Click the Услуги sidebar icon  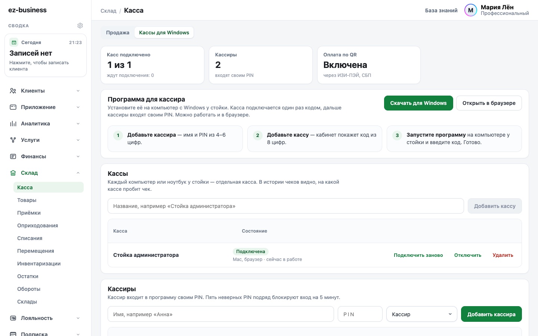13,140
